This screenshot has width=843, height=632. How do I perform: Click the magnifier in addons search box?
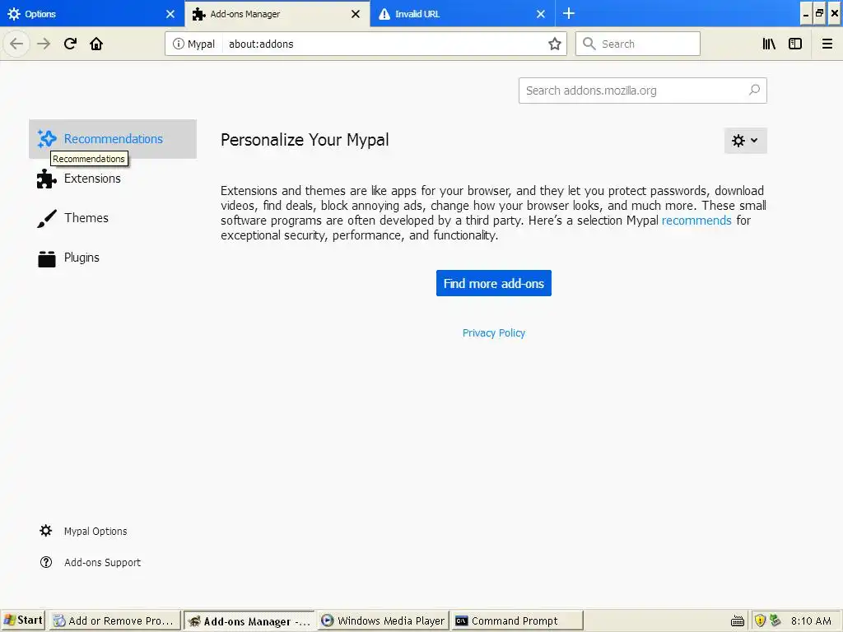point(754,91)
